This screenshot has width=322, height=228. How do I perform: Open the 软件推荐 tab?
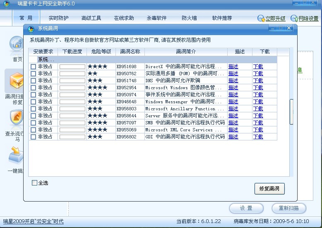(222, 18)
